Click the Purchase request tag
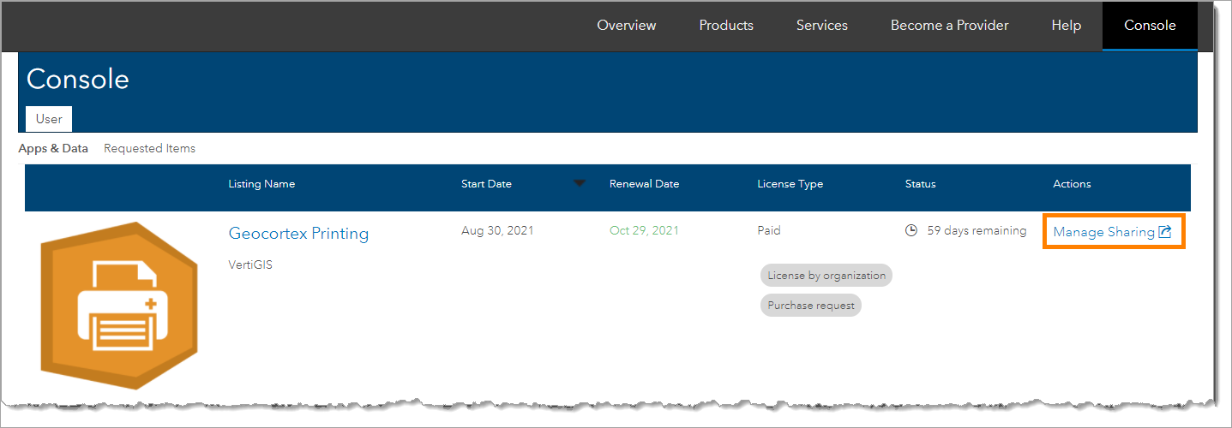 [811, 305]
